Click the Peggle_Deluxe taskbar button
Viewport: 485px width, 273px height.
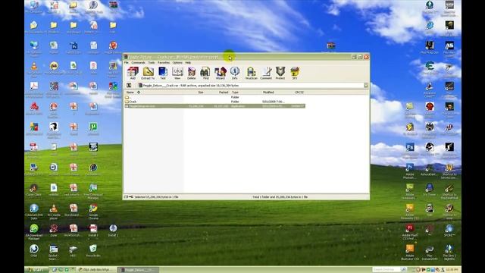click(139, 270)
